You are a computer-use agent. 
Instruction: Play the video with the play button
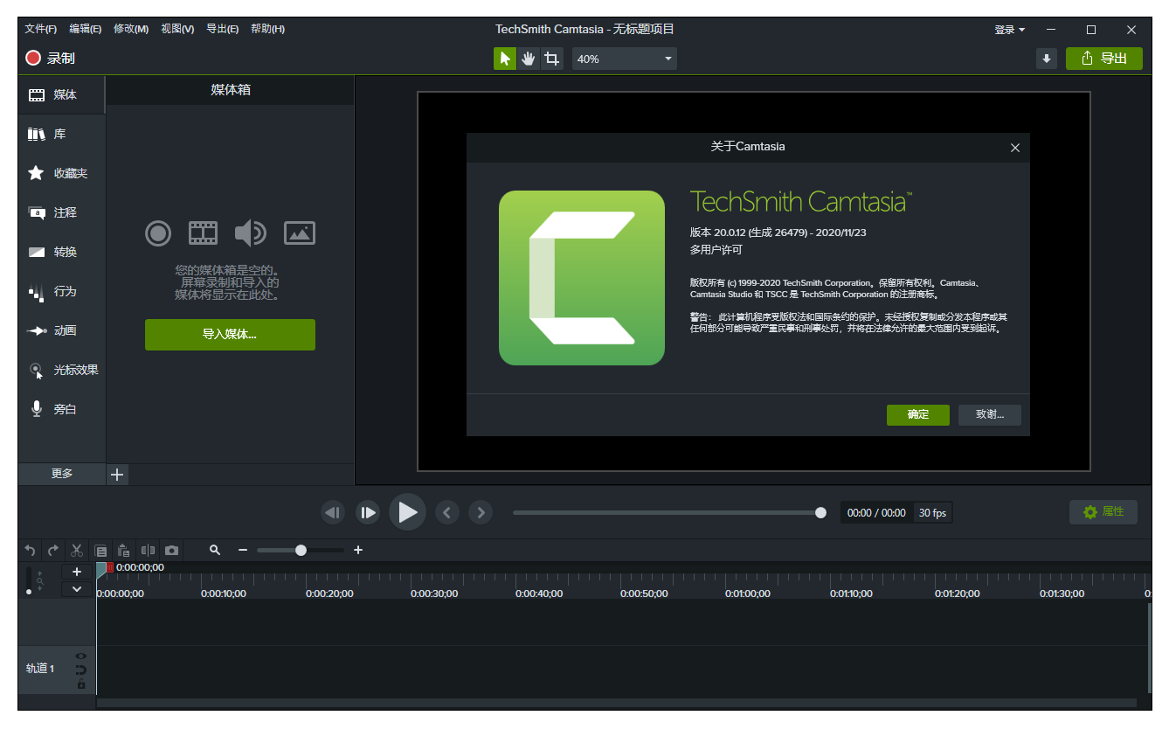pos(407,513)
